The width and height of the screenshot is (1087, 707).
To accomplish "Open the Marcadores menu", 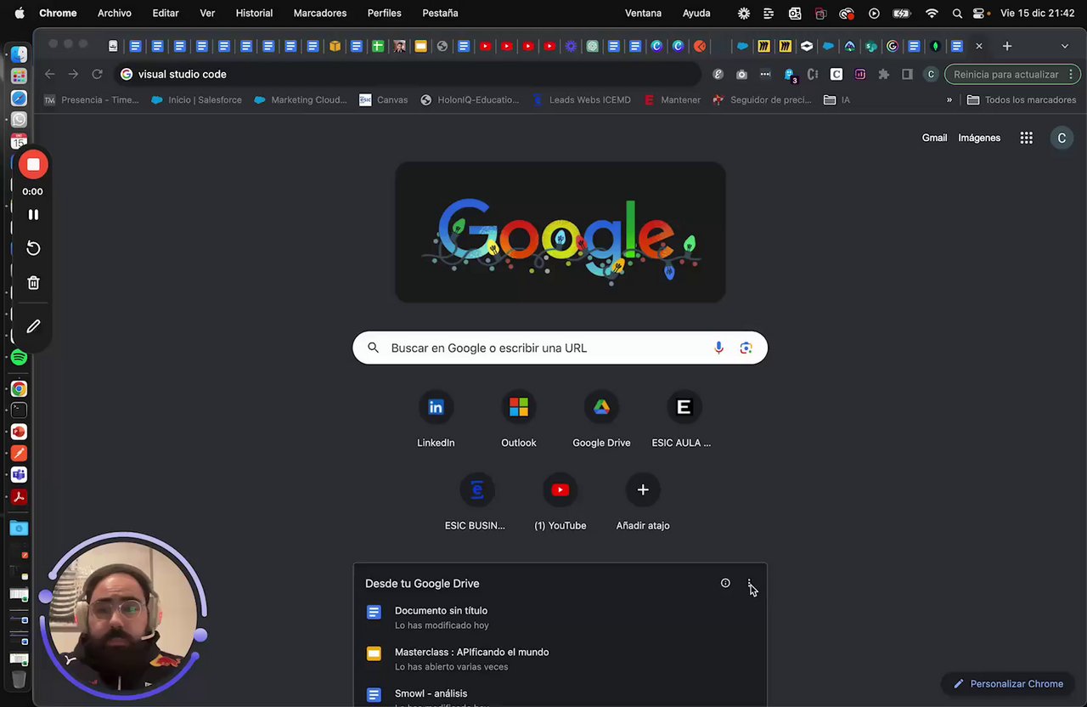I will (320, 13).
